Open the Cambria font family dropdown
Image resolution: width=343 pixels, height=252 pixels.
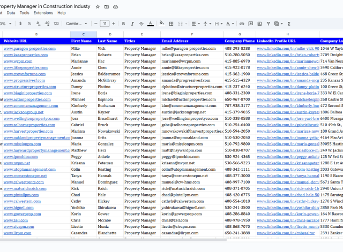(76, 24)
